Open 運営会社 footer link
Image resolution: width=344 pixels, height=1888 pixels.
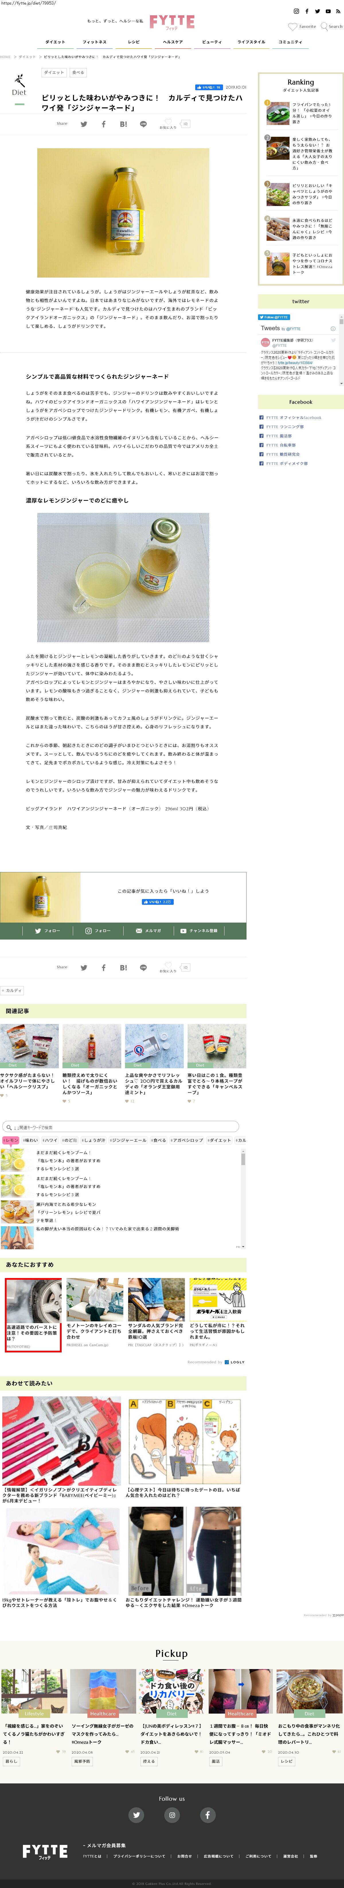(291, 1856)
